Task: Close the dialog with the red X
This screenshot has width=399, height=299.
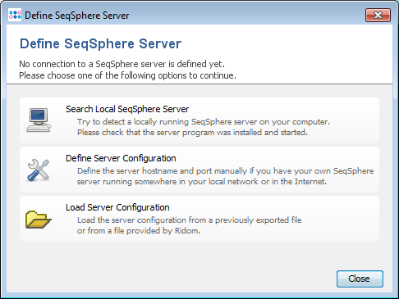Action: [378, 15]
